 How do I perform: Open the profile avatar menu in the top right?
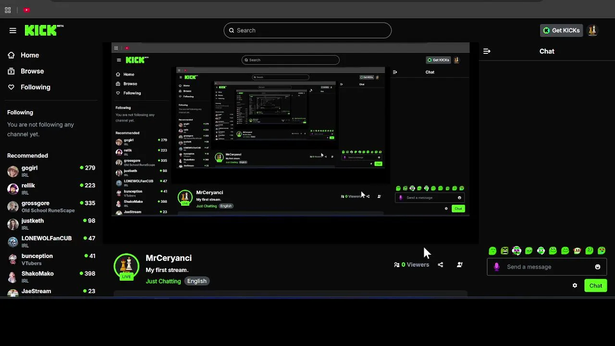[x=592, y=30]
